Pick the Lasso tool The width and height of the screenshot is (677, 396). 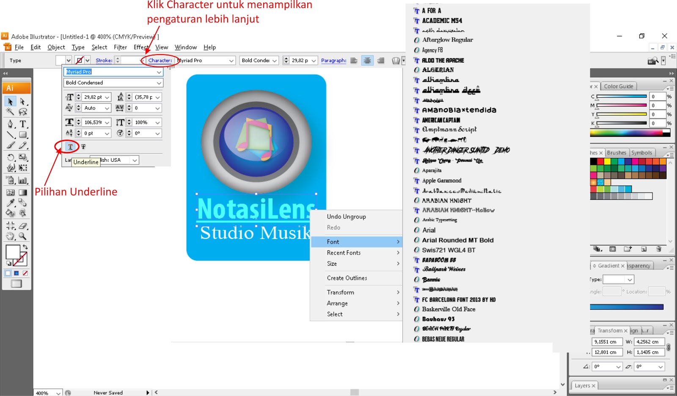[22, 112]
